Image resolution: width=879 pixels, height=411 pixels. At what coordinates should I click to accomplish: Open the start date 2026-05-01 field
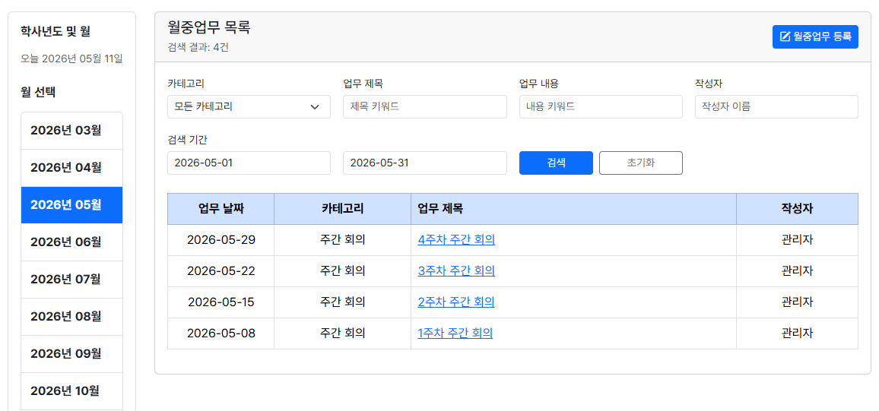coord(249,163)
